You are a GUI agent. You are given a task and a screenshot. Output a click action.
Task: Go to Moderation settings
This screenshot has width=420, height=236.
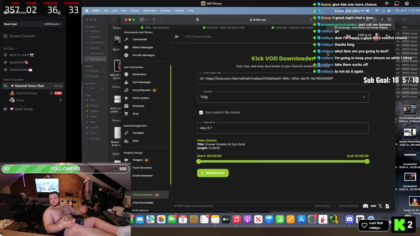pyautogui.click(x=139, y=74)
